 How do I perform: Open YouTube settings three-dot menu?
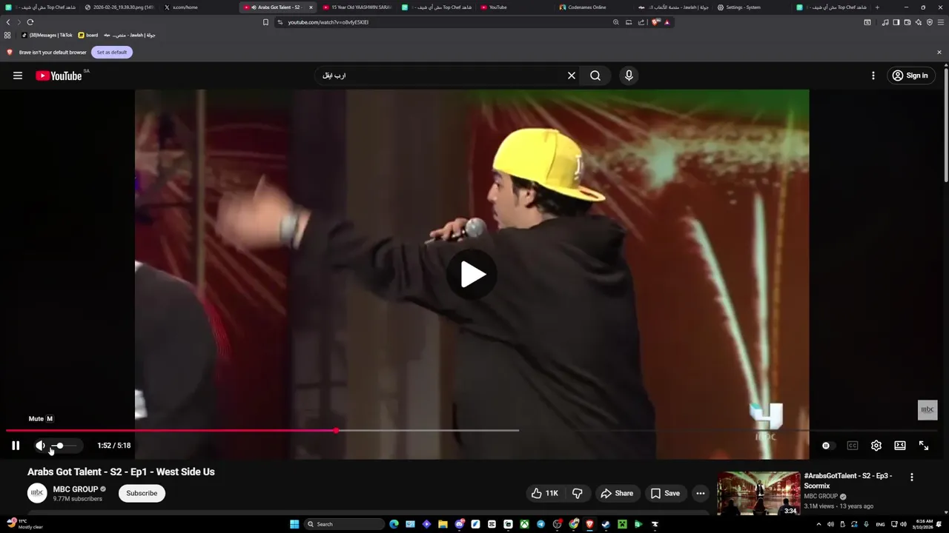[873, 76]
